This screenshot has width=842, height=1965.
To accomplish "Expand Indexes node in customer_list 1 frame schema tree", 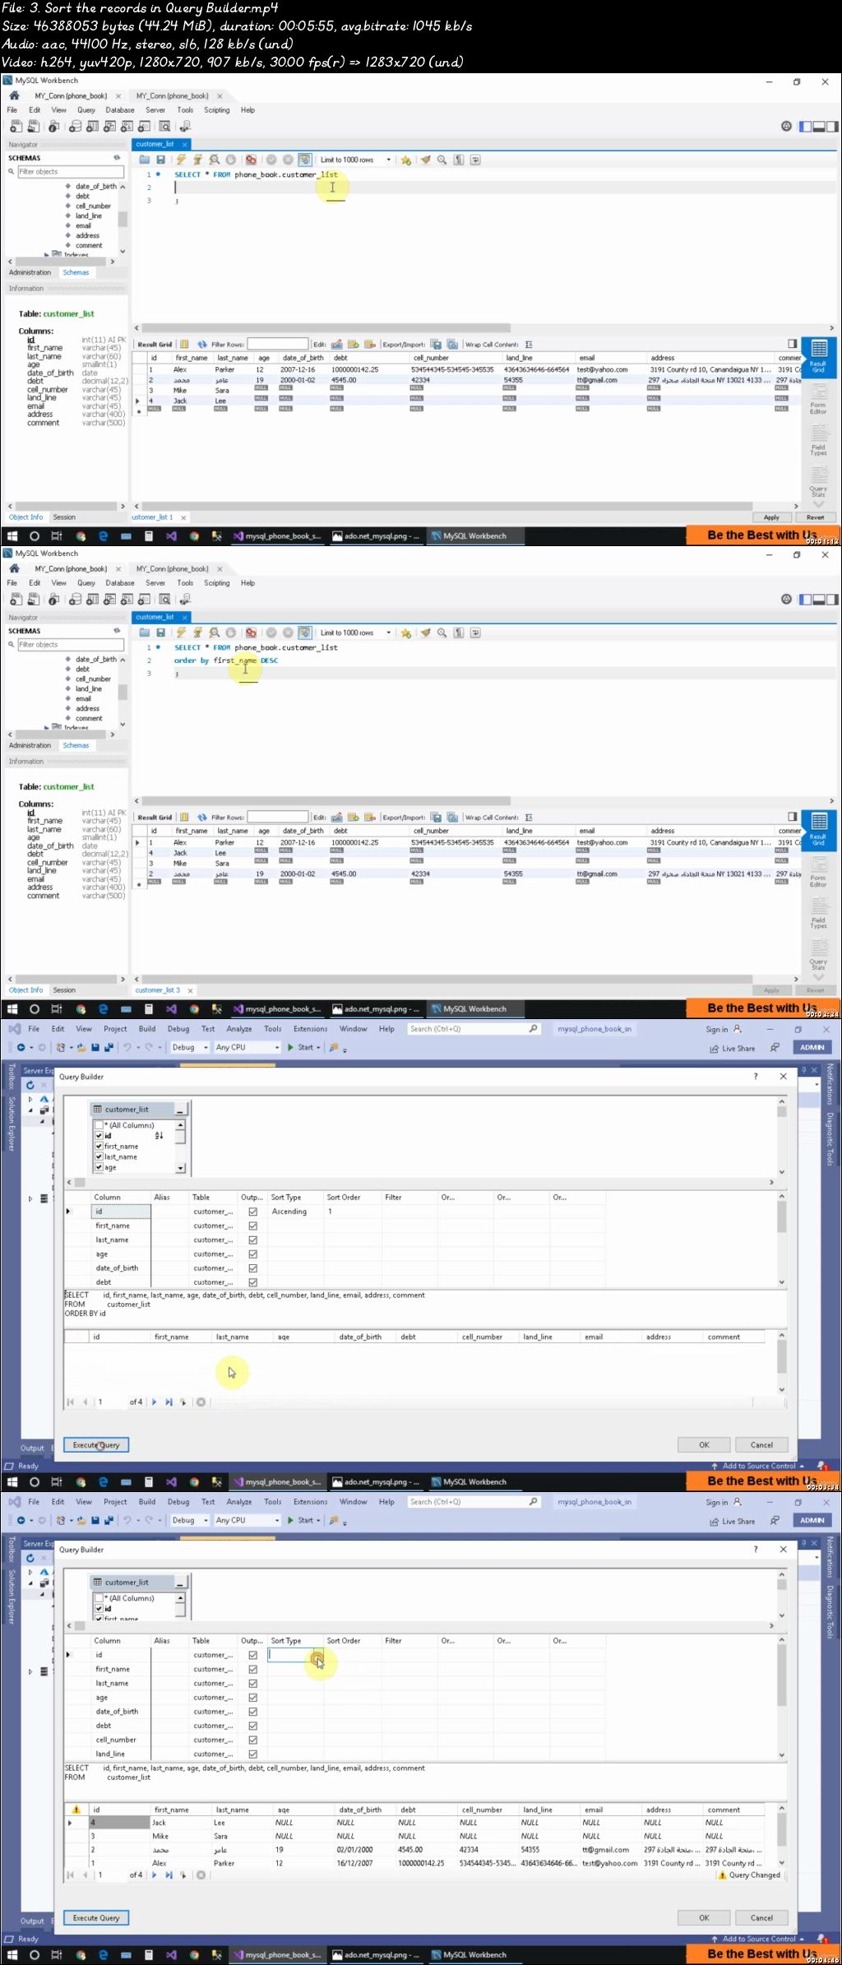I will pos(47,255).
